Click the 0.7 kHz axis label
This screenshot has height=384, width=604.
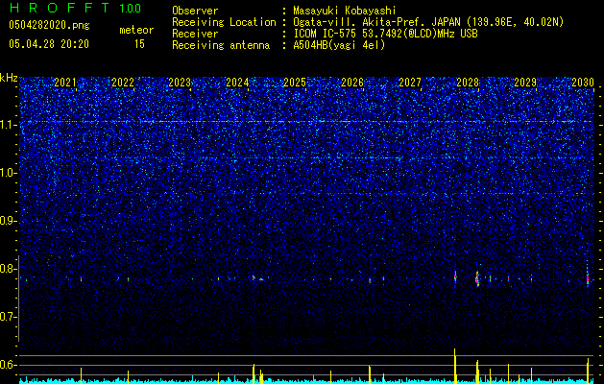pos(9,317)
